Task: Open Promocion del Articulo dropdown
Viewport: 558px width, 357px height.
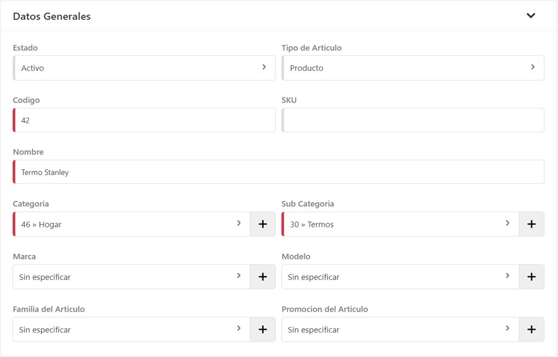Action: tap(399, 330)
